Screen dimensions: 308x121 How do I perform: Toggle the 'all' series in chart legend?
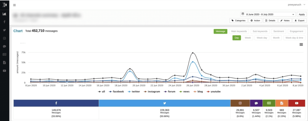click(x=101, y=91)
